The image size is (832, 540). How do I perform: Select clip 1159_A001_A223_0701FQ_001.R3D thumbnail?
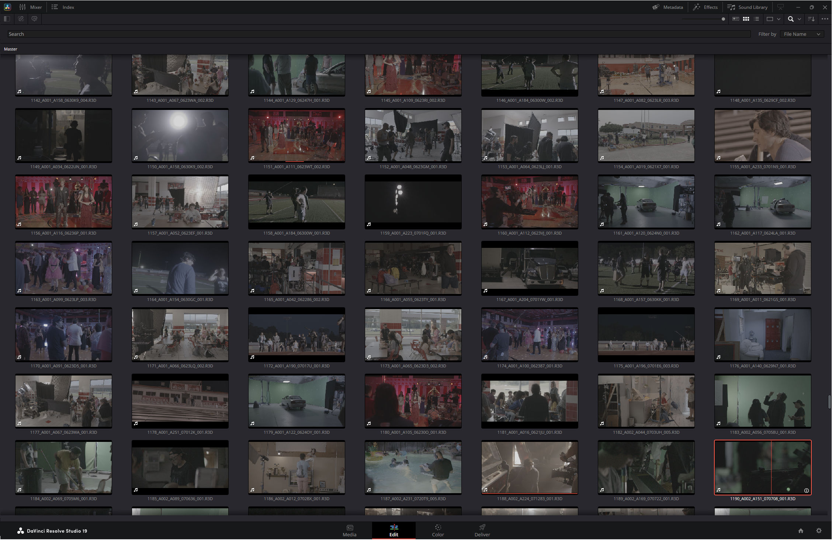click(x=413, y=202)
